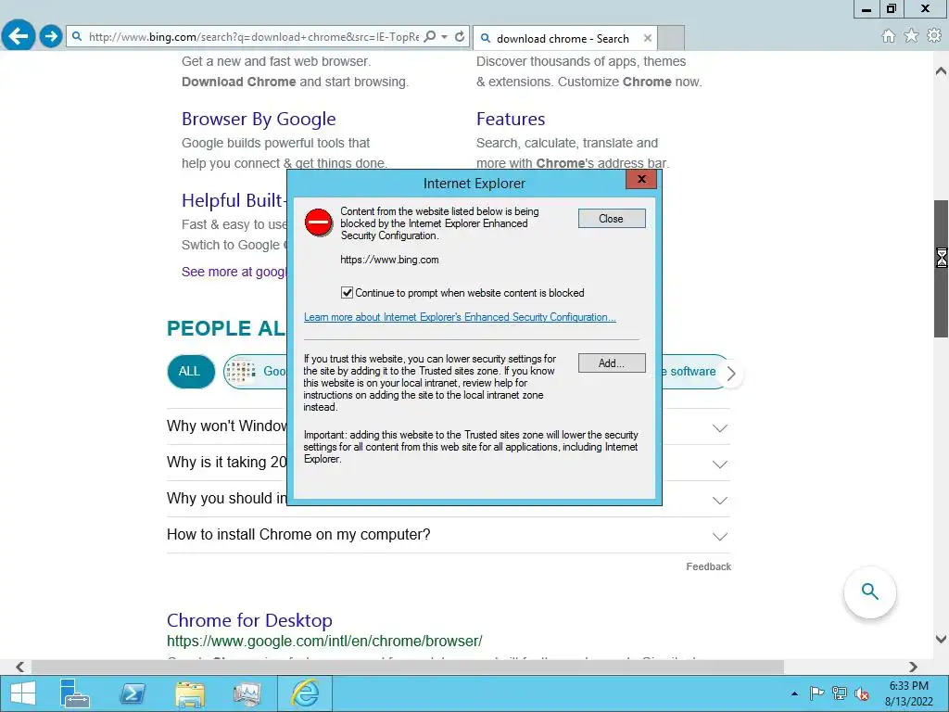949x712 pixels.
Task: Click the search magnifier in address bar
Action: click(x=430, y=36)
